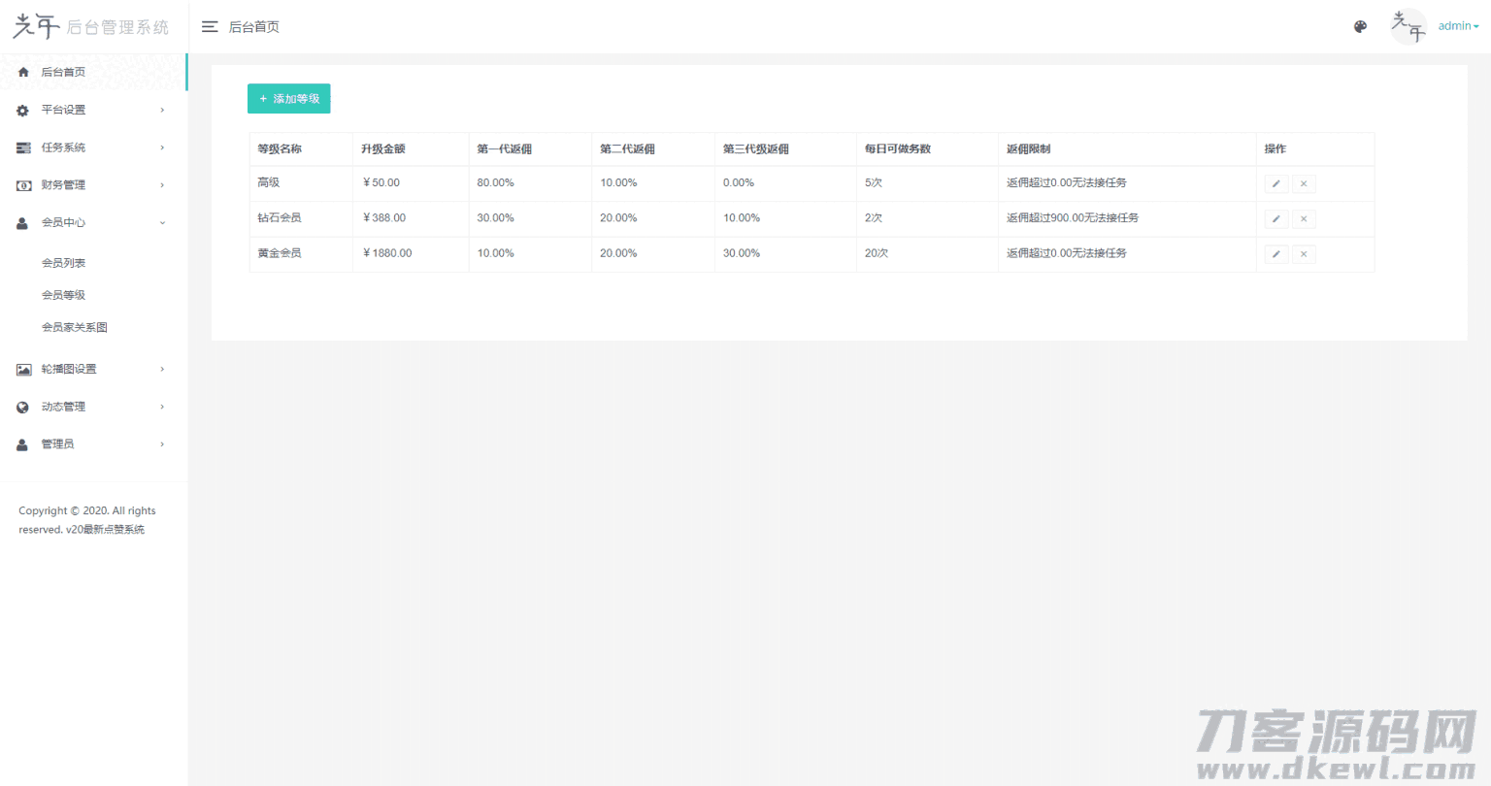
Task: Delete the 黄金会员 level row
Action: point(1304,254)
